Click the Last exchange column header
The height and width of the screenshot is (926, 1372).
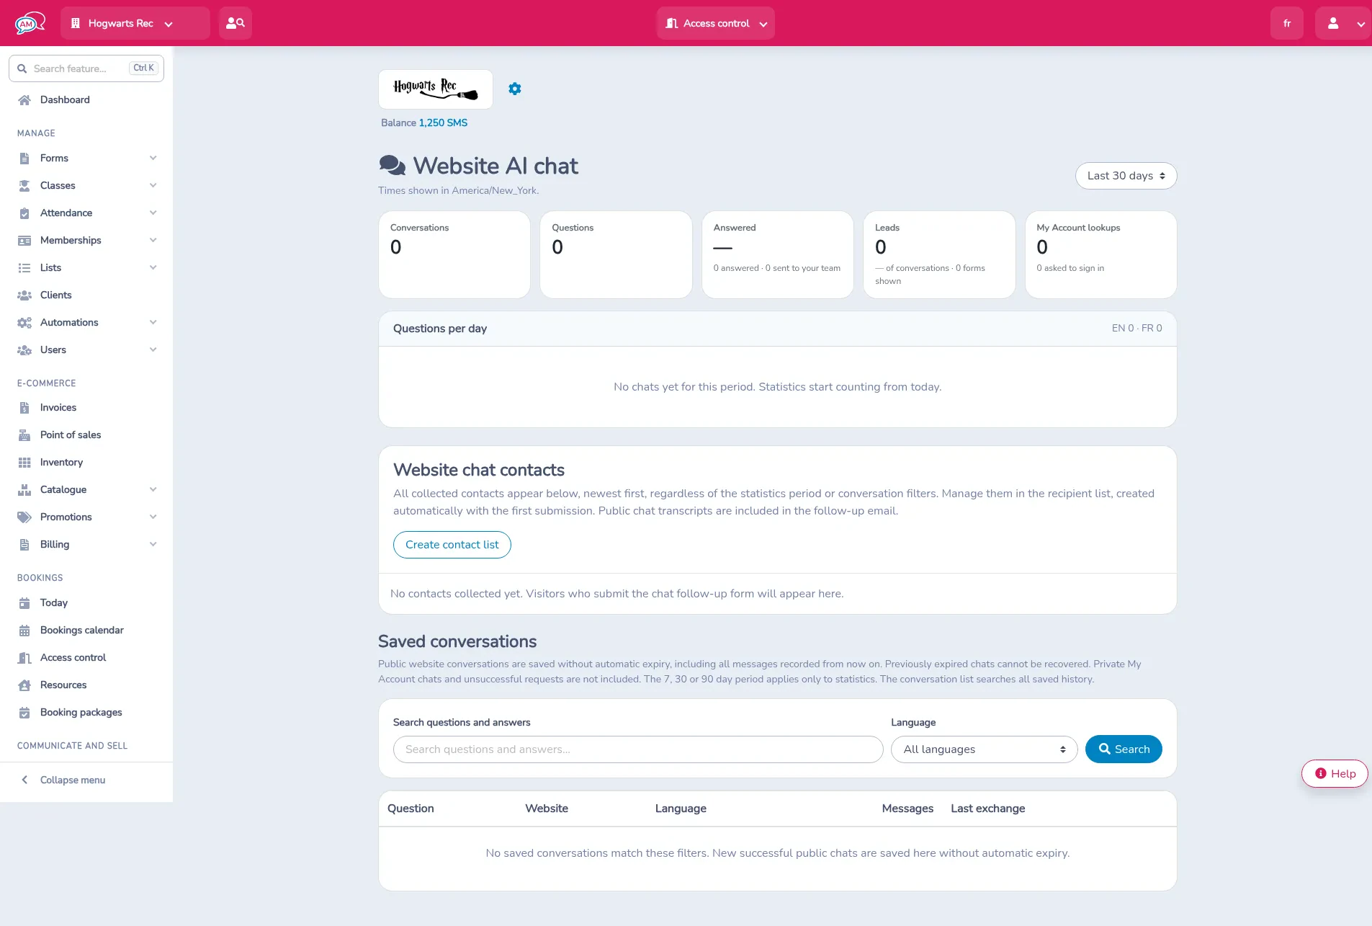tap(988, 809)
